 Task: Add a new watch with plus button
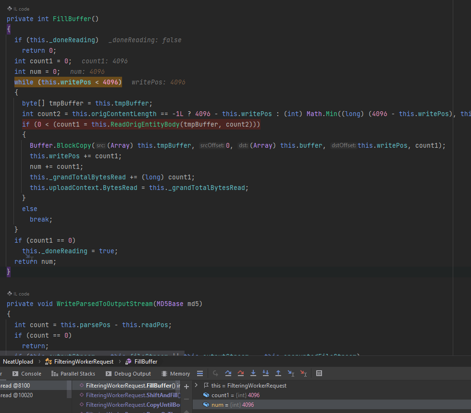click(x=186, y=387)
